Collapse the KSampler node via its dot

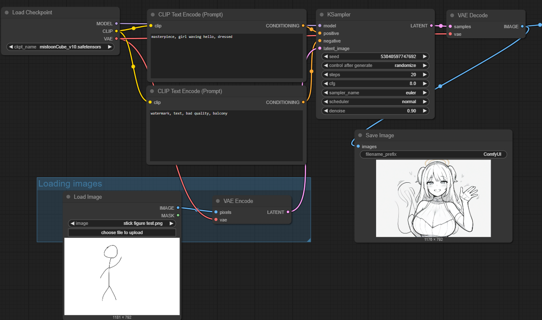tap(322, 15)
